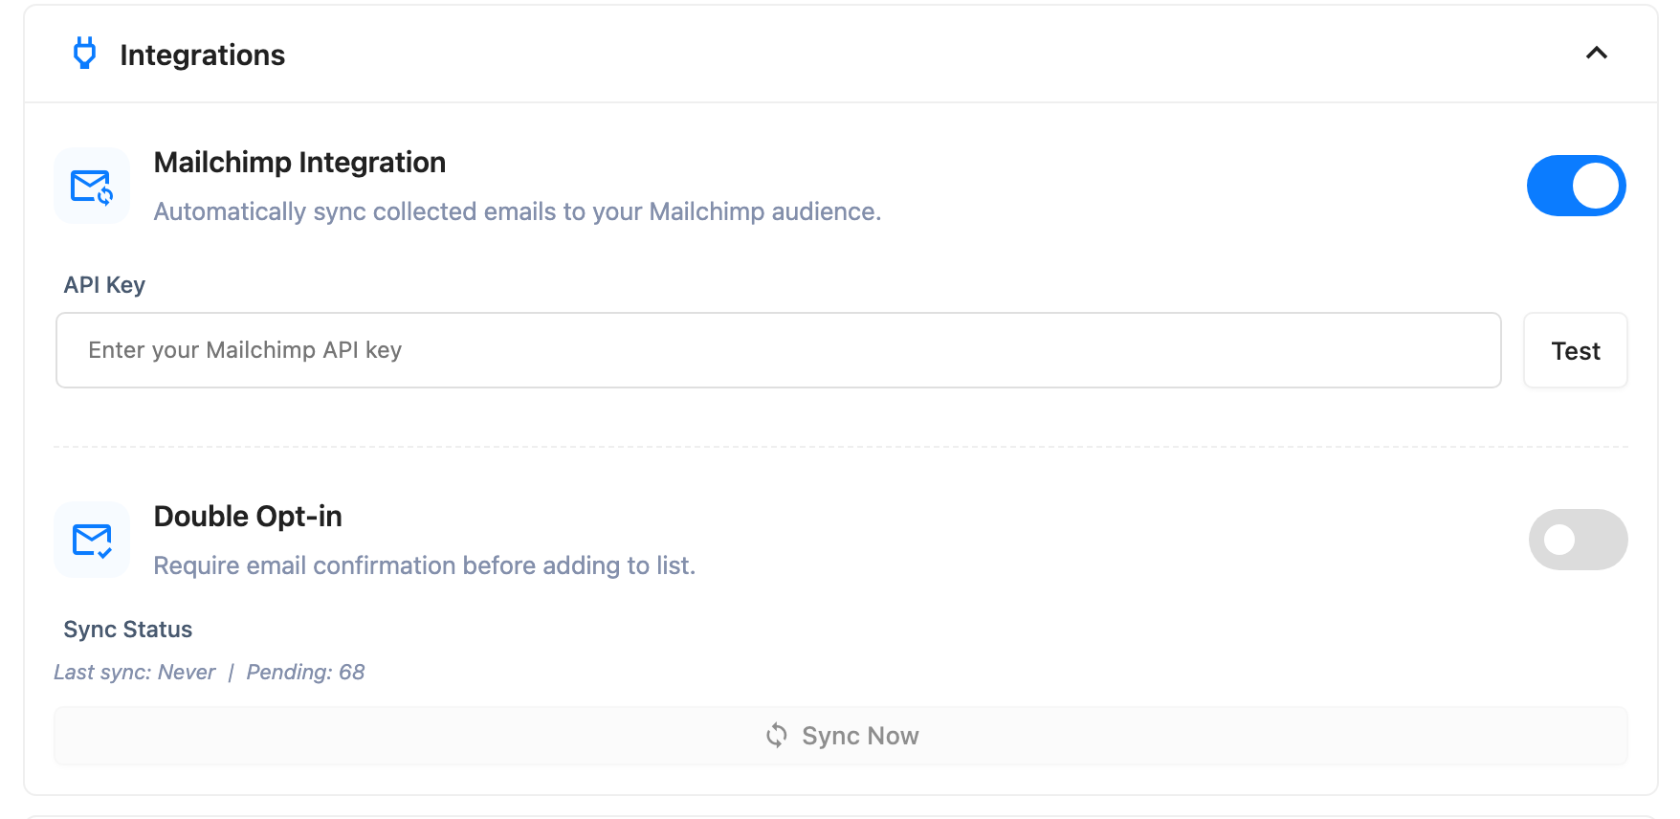The height and width of the screenshot is (819, 1680).
Task: Click the 'Pending: 68' status text
Action: (x=305, y=672)
